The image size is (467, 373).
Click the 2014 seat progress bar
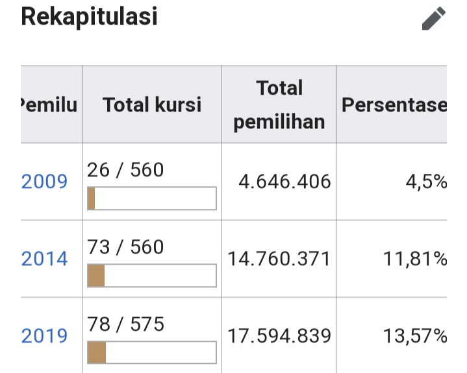pos(152,276)
